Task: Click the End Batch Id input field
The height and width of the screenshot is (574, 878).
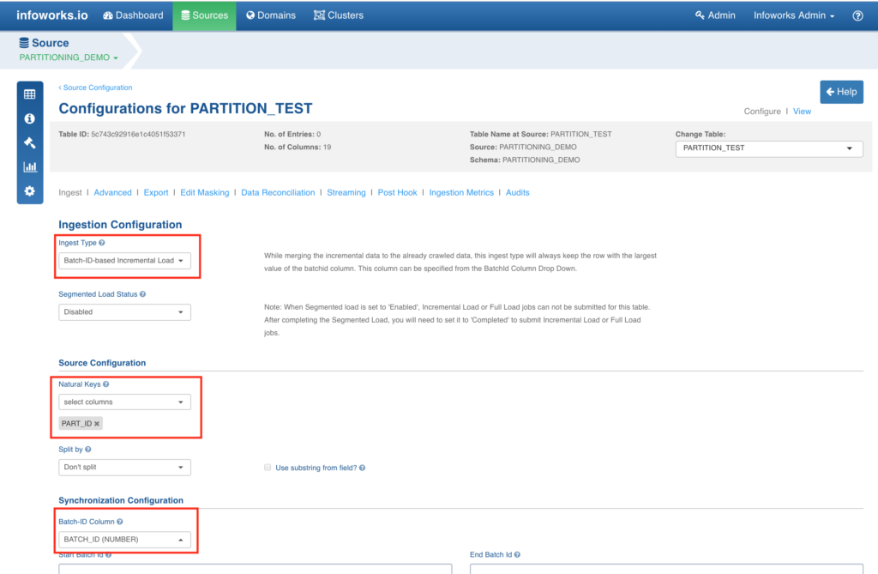Action: (666, 568)
